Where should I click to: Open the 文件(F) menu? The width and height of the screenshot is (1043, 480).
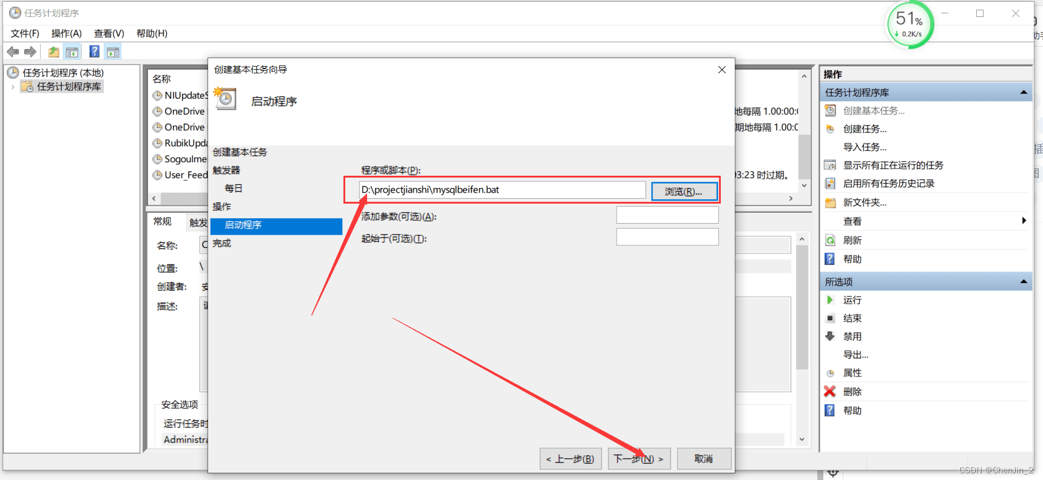tap(25, 33)
